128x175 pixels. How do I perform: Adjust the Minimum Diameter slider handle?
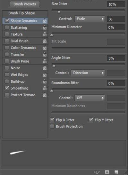(x=52, y=35)
